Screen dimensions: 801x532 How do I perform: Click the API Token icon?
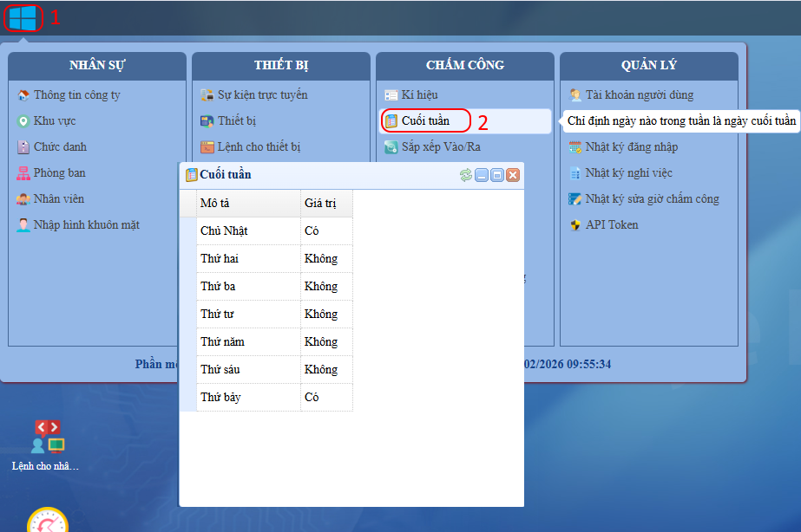(x=575, y=225)
